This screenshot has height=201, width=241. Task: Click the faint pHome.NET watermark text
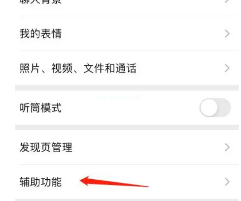coord(119,98)
